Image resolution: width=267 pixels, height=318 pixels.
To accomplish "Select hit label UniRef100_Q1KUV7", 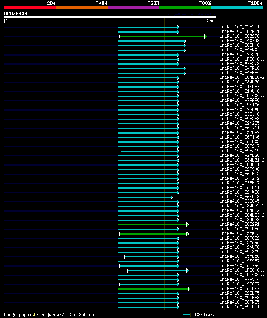I will pyautogui.click(x=239, y=86).
